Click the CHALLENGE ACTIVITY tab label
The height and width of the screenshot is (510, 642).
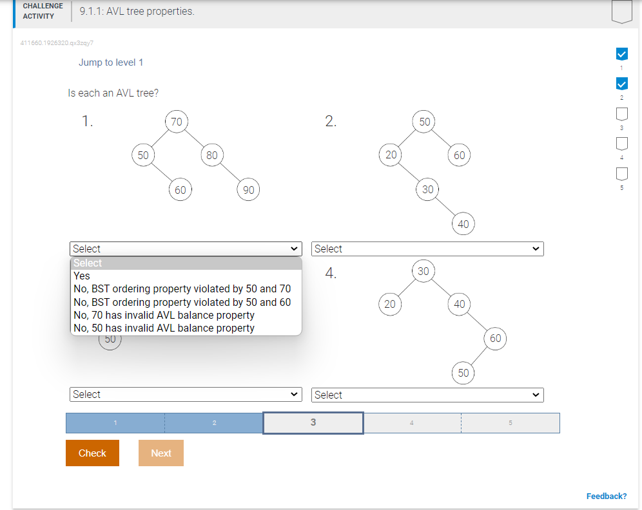click(43, 10)
